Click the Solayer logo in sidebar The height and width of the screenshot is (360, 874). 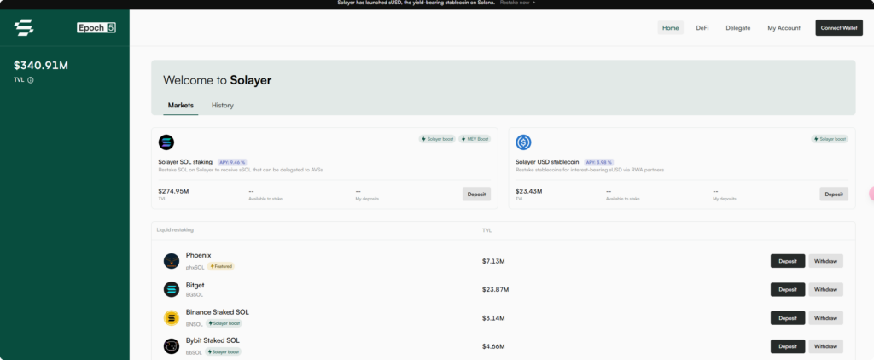click(23, 27)
